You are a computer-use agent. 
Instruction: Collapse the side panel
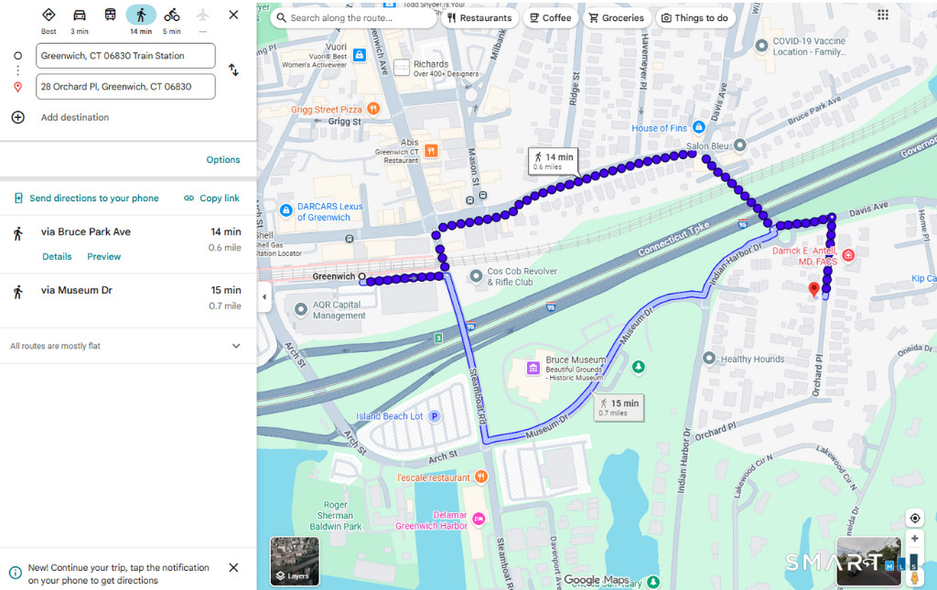(x=264, y=296)
